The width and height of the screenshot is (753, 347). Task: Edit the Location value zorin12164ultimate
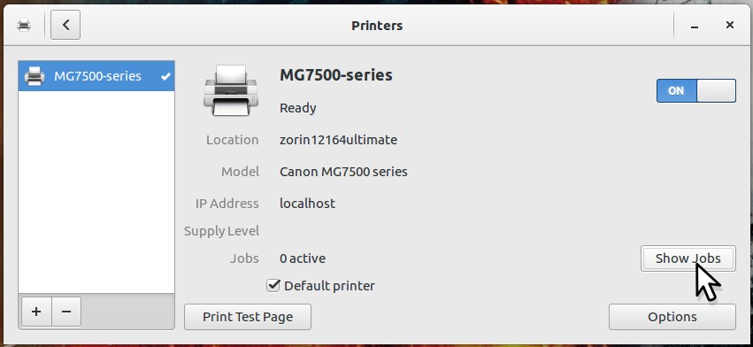click(x=338, y=140)
